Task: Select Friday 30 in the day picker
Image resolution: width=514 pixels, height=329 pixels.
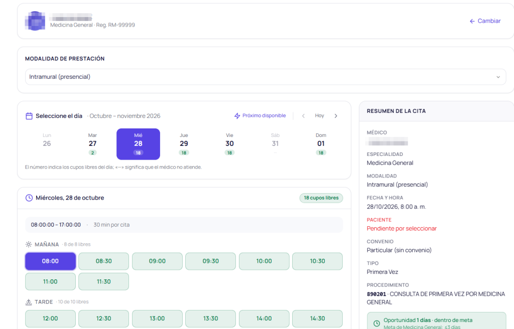Action: tap(229, 144)
